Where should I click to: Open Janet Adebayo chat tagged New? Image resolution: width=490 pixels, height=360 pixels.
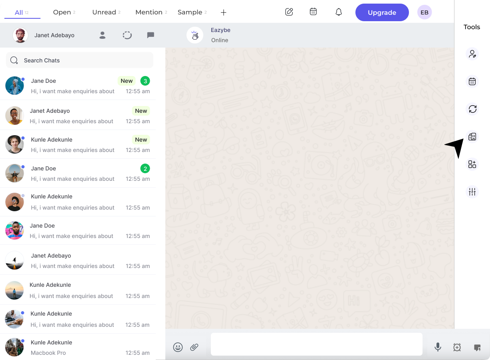[x=78, y=116]
